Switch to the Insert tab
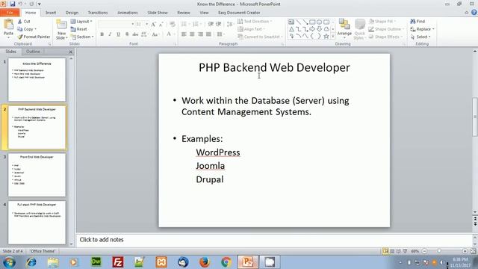This screenshot has width=478, height=269. [x=51, y=13]
